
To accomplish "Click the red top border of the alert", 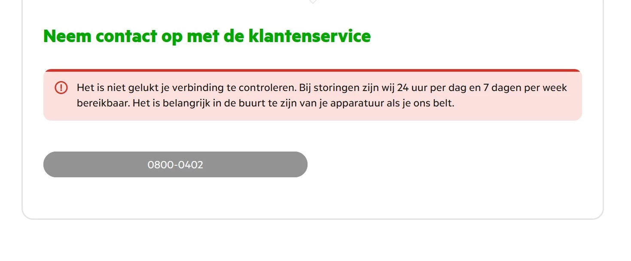I will coord(313,70).
